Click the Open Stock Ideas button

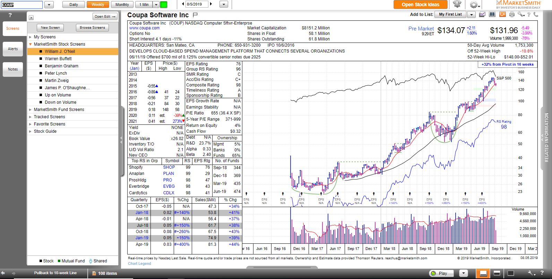click(x=420, y=4)
